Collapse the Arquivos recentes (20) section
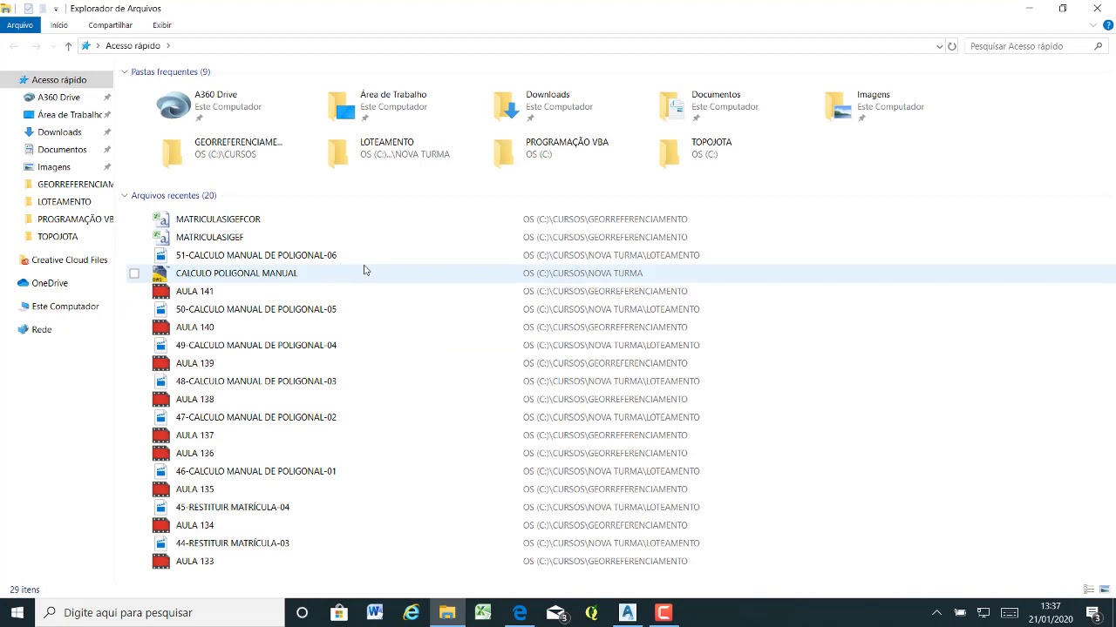Viewport: 1116px width, 627px height. 125,195
